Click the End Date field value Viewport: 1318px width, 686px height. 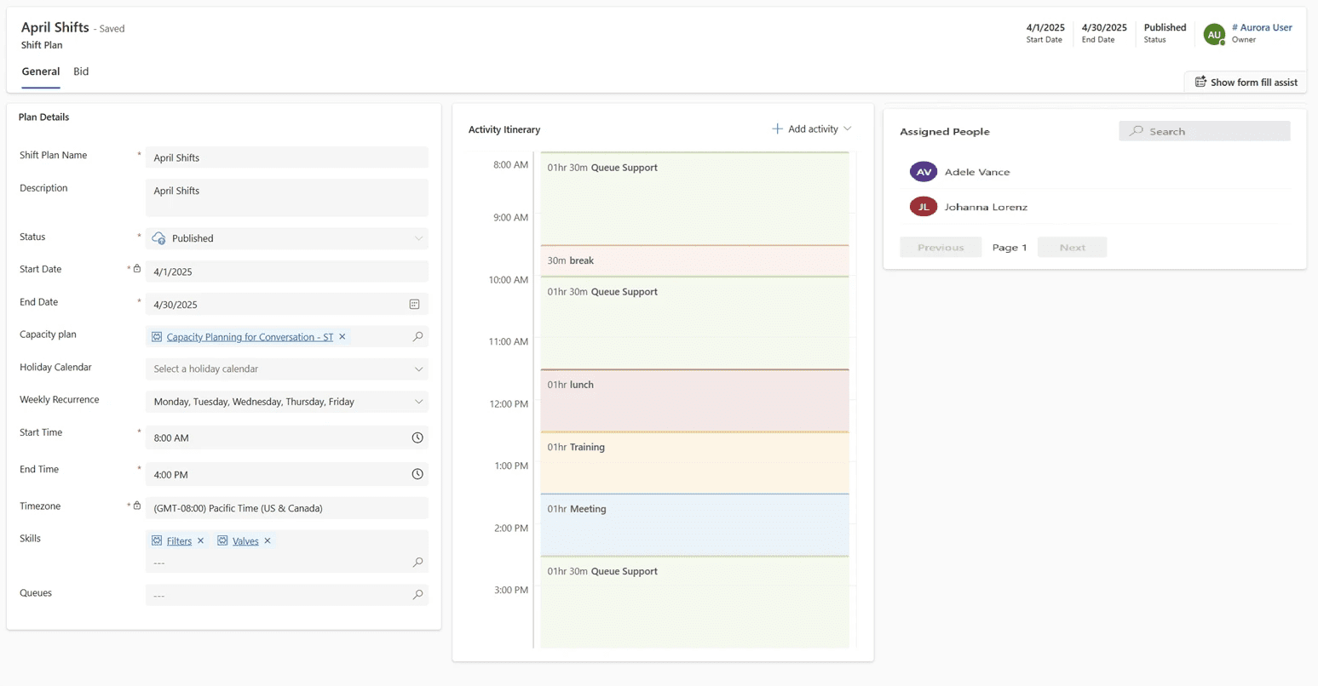(176, 305)
